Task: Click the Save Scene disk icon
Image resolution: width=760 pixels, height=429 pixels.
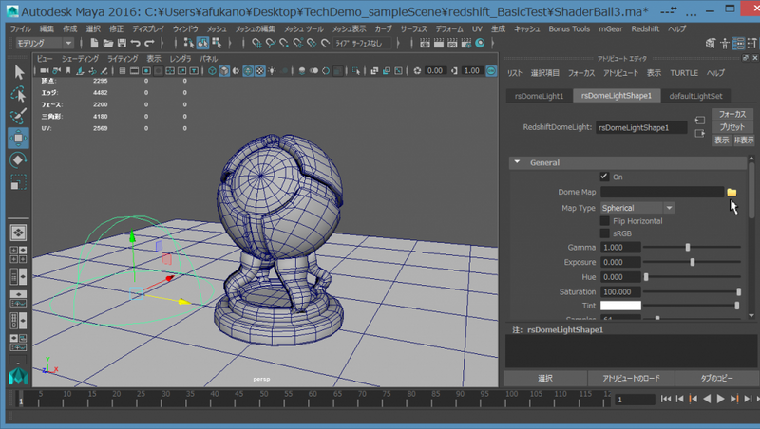Action: point(122,43)
